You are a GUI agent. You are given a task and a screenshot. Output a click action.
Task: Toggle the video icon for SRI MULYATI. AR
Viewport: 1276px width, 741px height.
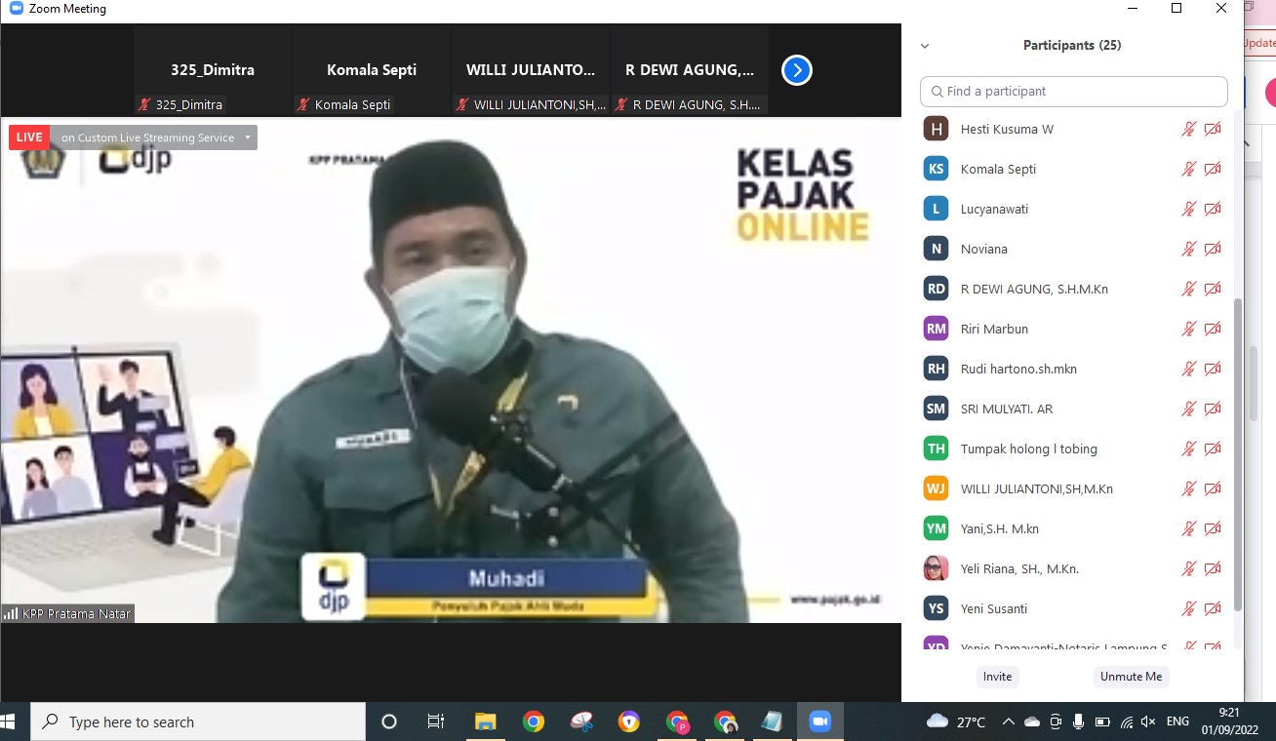coord(1213,409)
